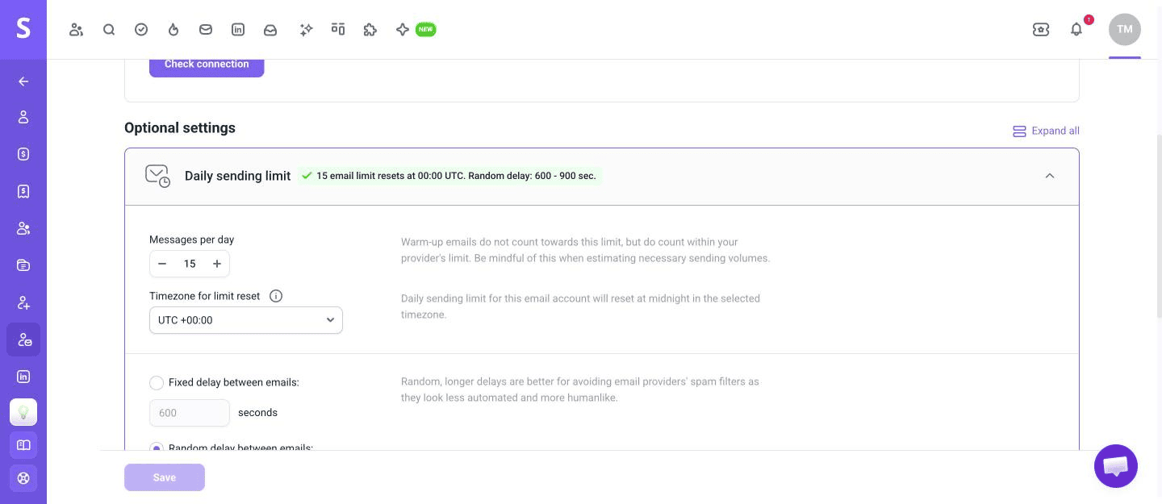Open the integrations puzzle icon
Image resolution: width=1162 pixels, height=504 pixels.
pyautogui.click(x=370, y=30)
